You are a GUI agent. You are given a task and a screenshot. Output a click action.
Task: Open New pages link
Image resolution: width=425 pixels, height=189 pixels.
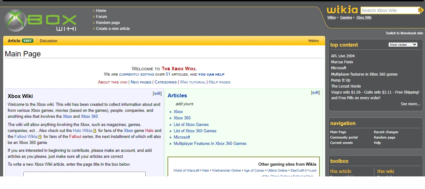tap(141, 82)
